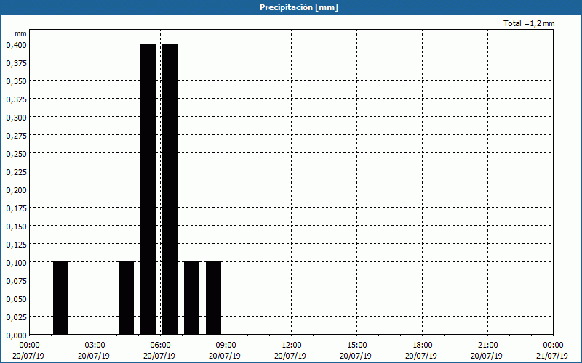Select the 0,100 bar just before 09:00
This screenshot has width=582, height=363.
point(213,298)
